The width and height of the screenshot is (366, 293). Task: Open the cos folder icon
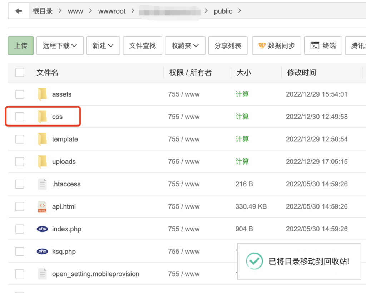pyautogui.click(x=42, y=117)
